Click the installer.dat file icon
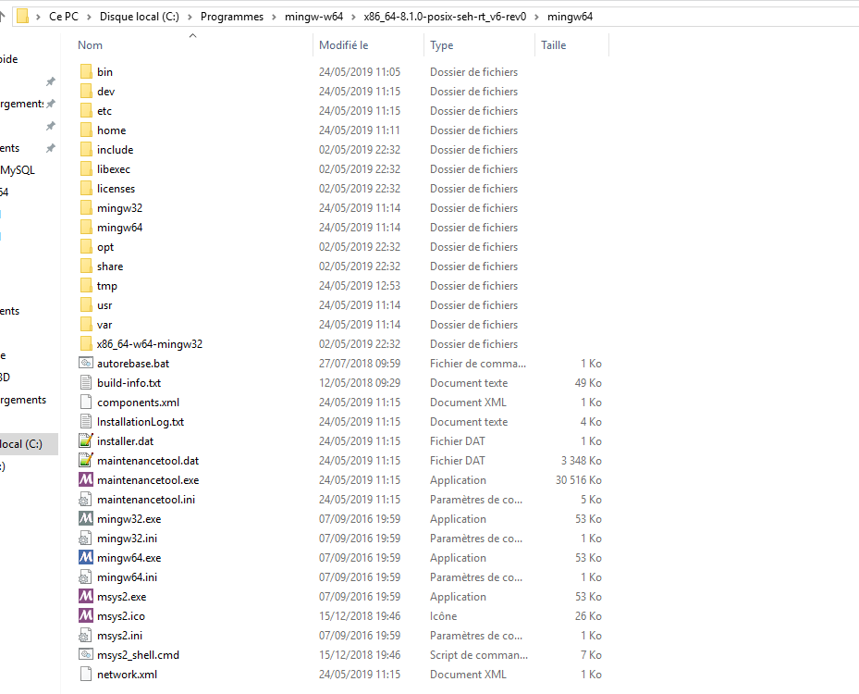This screenshot has width=859, height=694. (x=86, y=440)
